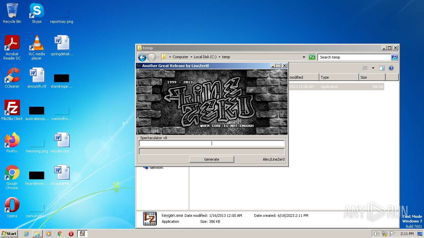The height and width of the screenshot is (238, 424).
Task: Open Skype desktop shortcut
Action: pyautogui.click(x=36, y=13)
